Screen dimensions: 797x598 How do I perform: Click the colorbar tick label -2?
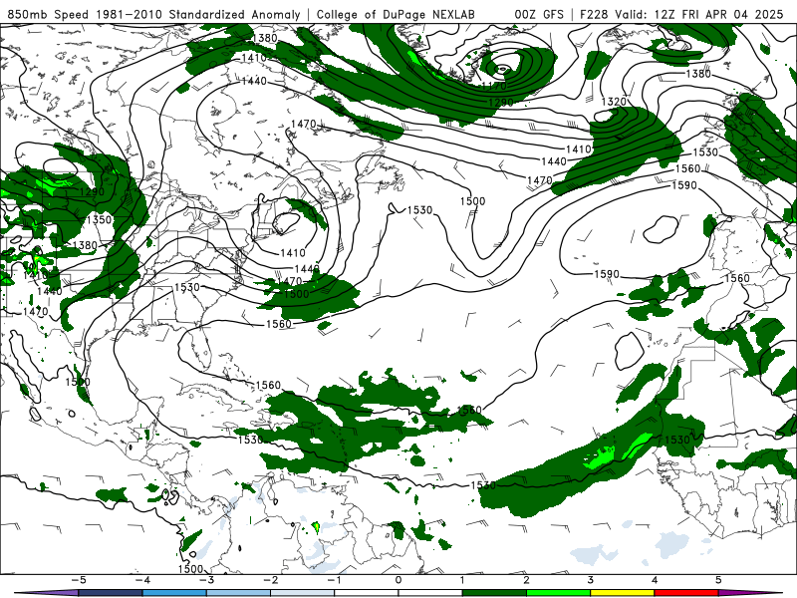pos(270,580)
